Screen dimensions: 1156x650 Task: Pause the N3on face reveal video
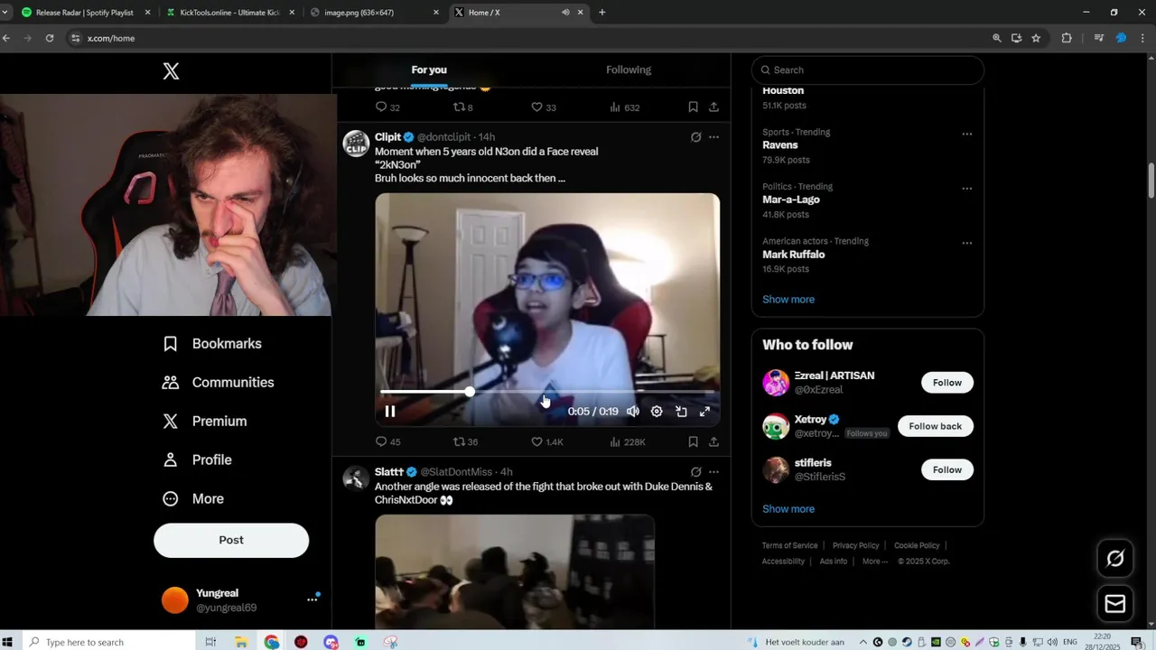click(390, 412)
